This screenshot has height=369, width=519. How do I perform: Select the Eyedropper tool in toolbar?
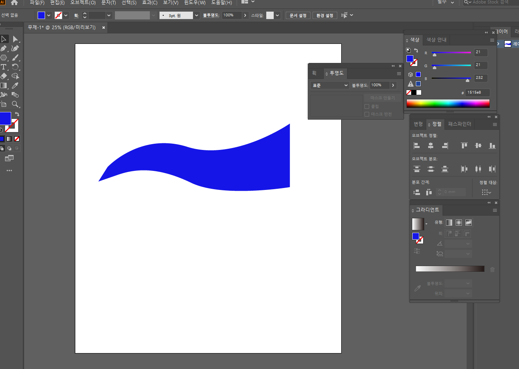(16, 85)
